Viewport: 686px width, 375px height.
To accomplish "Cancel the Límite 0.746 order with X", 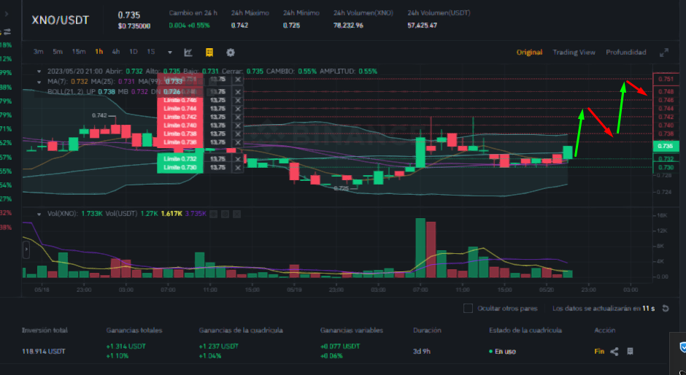I will (238, 100).
